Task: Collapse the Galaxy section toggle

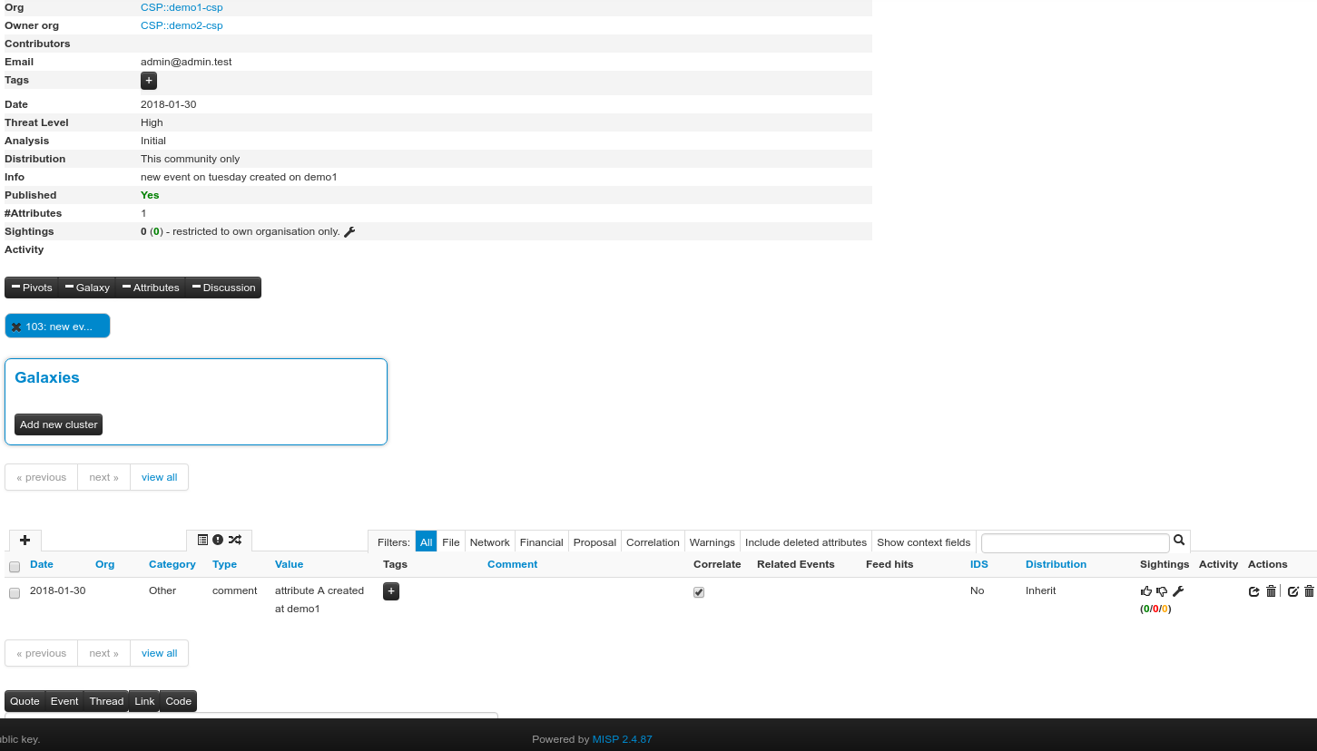Action: point(87,288)
